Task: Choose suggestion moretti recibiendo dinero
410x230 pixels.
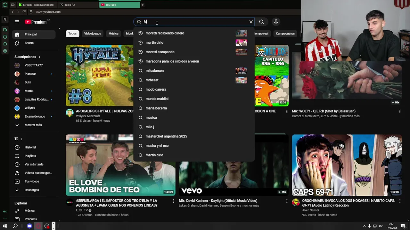Action: pyautogui.click(x=194, y=33)
